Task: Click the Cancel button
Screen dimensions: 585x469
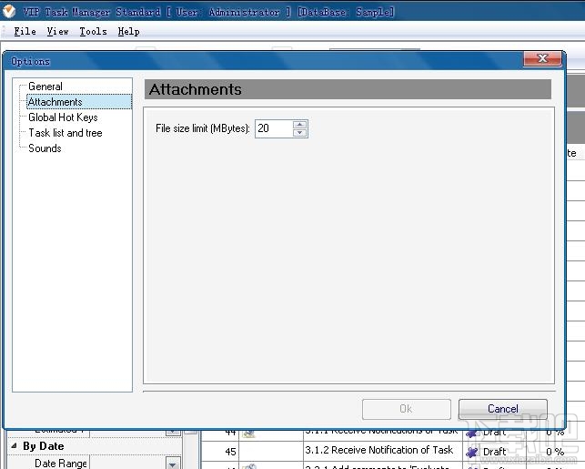Action: pos(503,409)
